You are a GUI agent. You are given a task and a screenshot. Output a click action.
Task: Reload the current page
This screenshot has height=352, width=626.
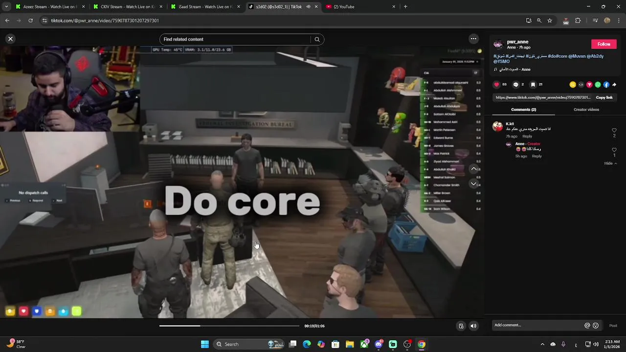(x=30, y=21)
